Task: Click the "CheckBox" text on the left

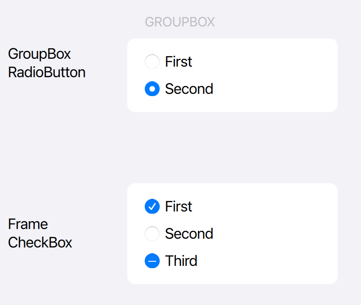Action: click(x=40, y=243)
